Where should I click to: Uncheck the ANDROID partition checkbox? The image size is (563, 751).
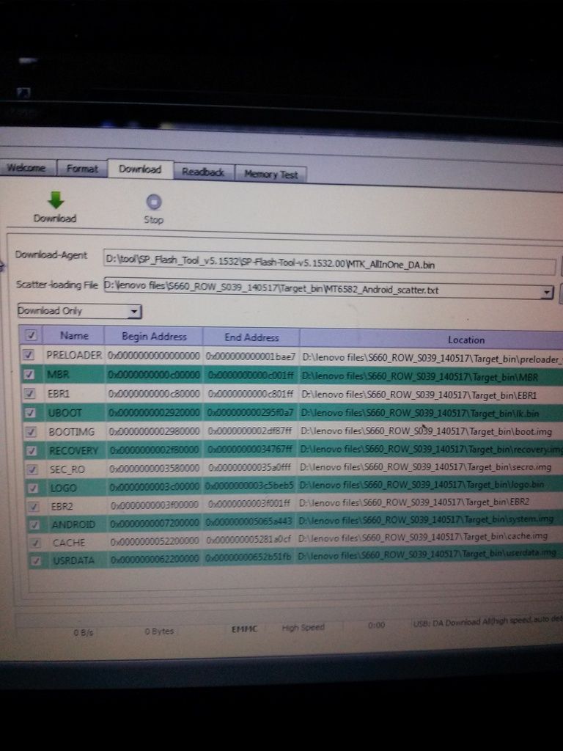pos(31,524)
